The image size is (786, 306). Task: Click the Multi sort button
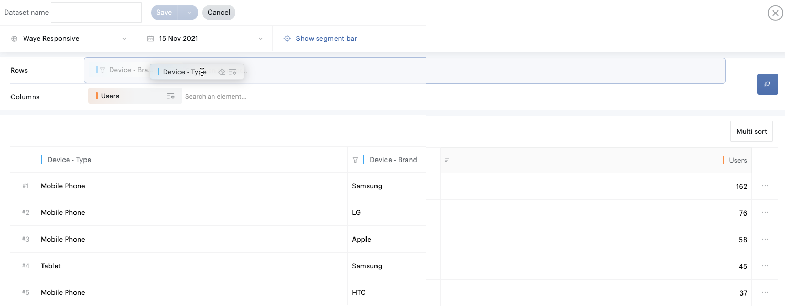click(751, 132)
